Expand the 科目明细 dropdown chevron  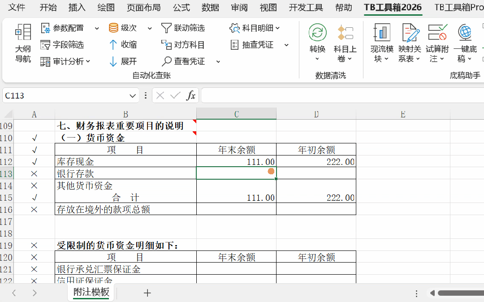277,28
